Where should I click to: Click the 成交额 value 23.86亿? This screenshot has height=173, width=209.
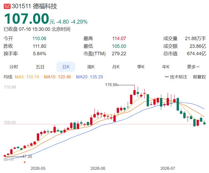pyautogui.click(x=198, y=46)
